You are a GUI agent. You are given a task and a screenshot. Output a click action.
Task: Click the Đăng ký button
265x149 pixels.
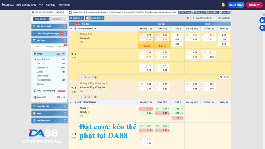[x=254, y=5]
